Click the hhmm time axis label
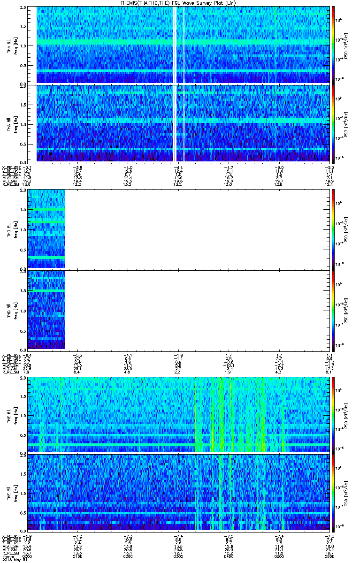 tap(7, 557)
